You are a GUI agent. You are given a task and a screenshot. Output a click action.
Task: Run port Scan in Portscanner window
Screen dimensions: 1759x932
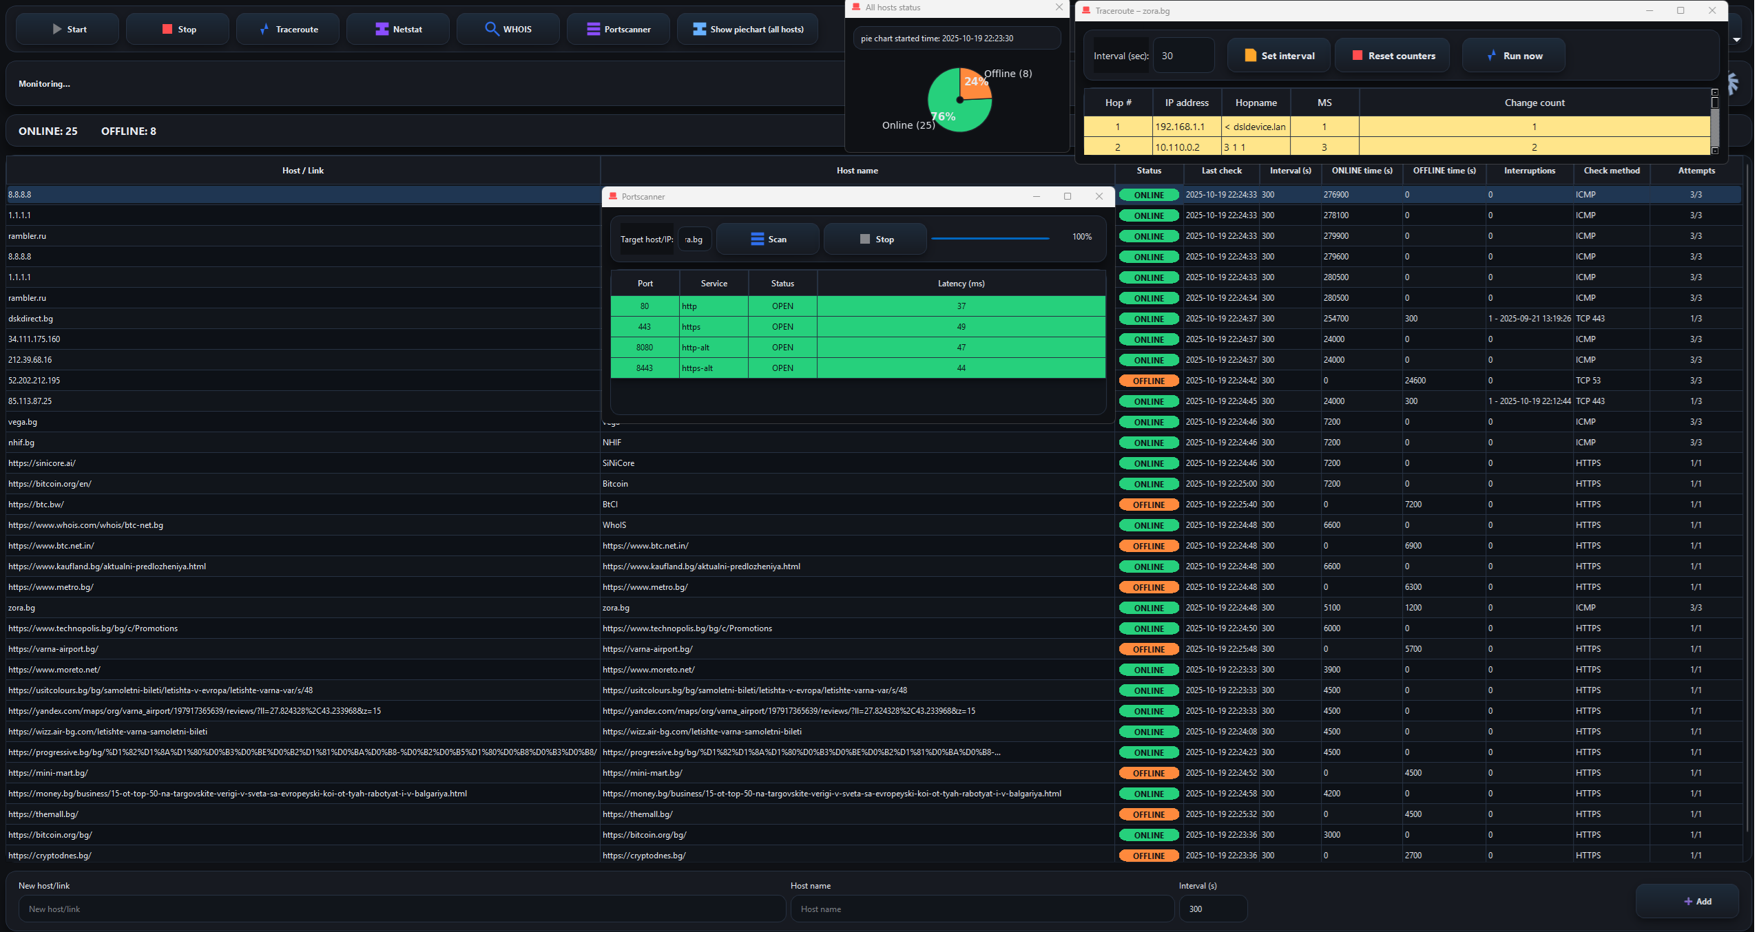tap(767, 240)
